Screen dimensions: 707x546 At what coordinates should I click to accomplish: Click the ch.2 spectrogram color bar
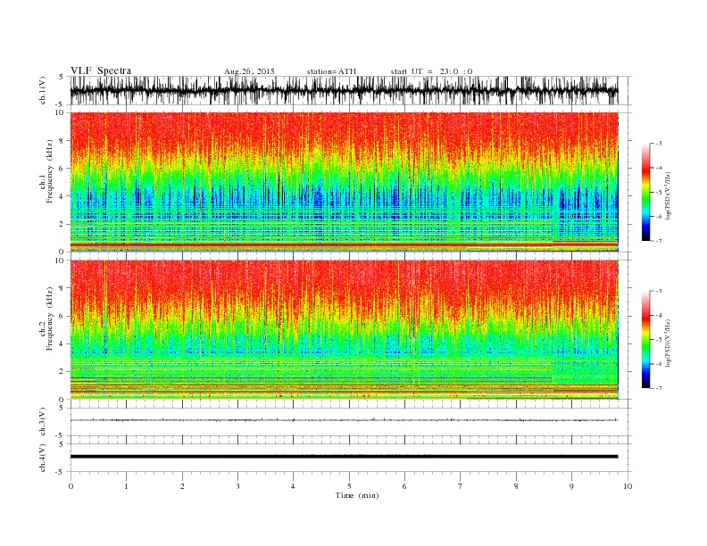point(645,339)
